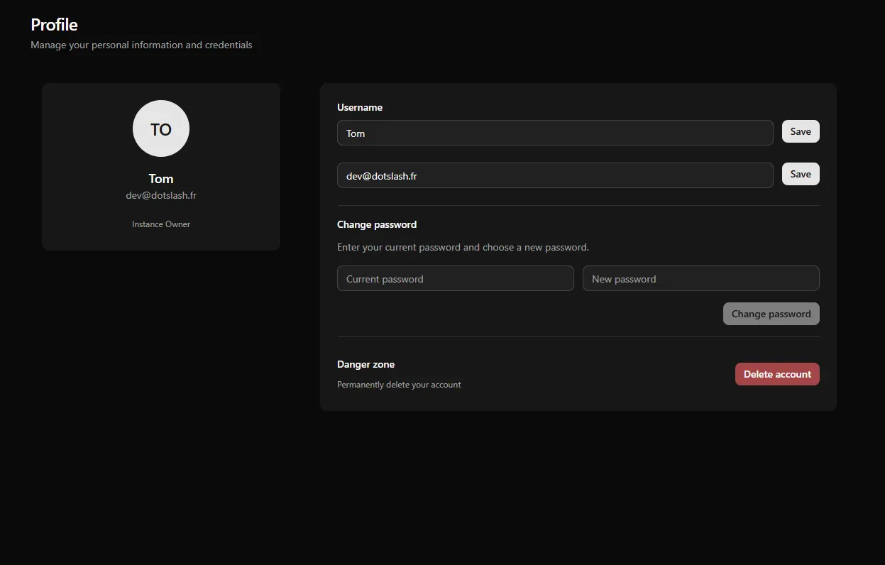Click the divider line above Danger zone
The height and width of the screenshot is (565, 885).
(578, 336)
